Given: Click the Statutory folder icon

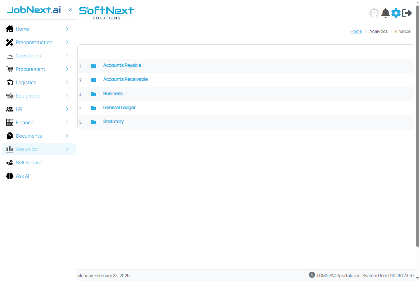Looking at the screenshot, I should coord(94,122).
